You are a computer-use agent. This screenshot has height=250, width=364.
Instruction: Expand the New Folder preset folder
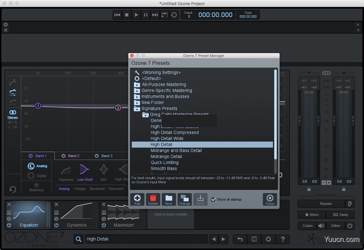click(137, 103)
